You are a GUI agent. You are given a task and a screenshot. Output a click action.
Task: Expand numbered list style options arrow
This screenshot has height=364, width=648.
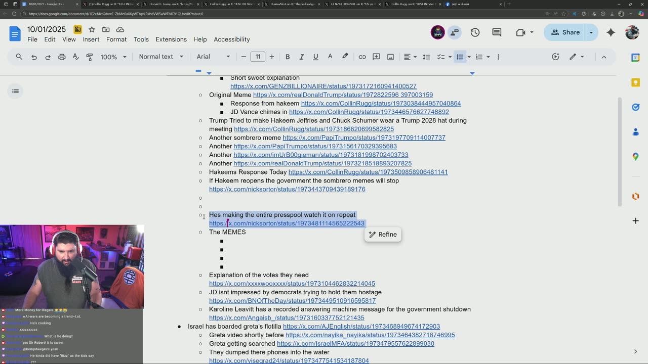tap(488, 57)
